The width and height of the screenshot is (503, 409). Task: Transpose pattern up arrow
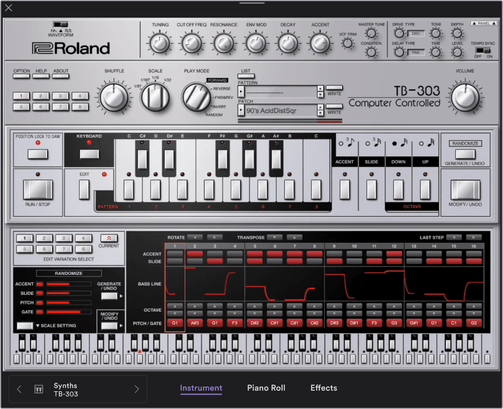pyautogui.click(x=294, y=237)
